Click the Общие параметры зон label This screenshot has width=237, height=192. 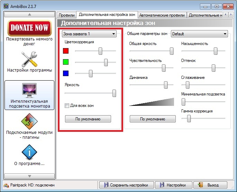click(x=147, y=34)
